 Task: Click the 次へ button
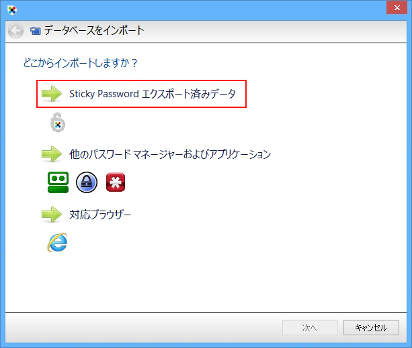click(x=310, y=328)
